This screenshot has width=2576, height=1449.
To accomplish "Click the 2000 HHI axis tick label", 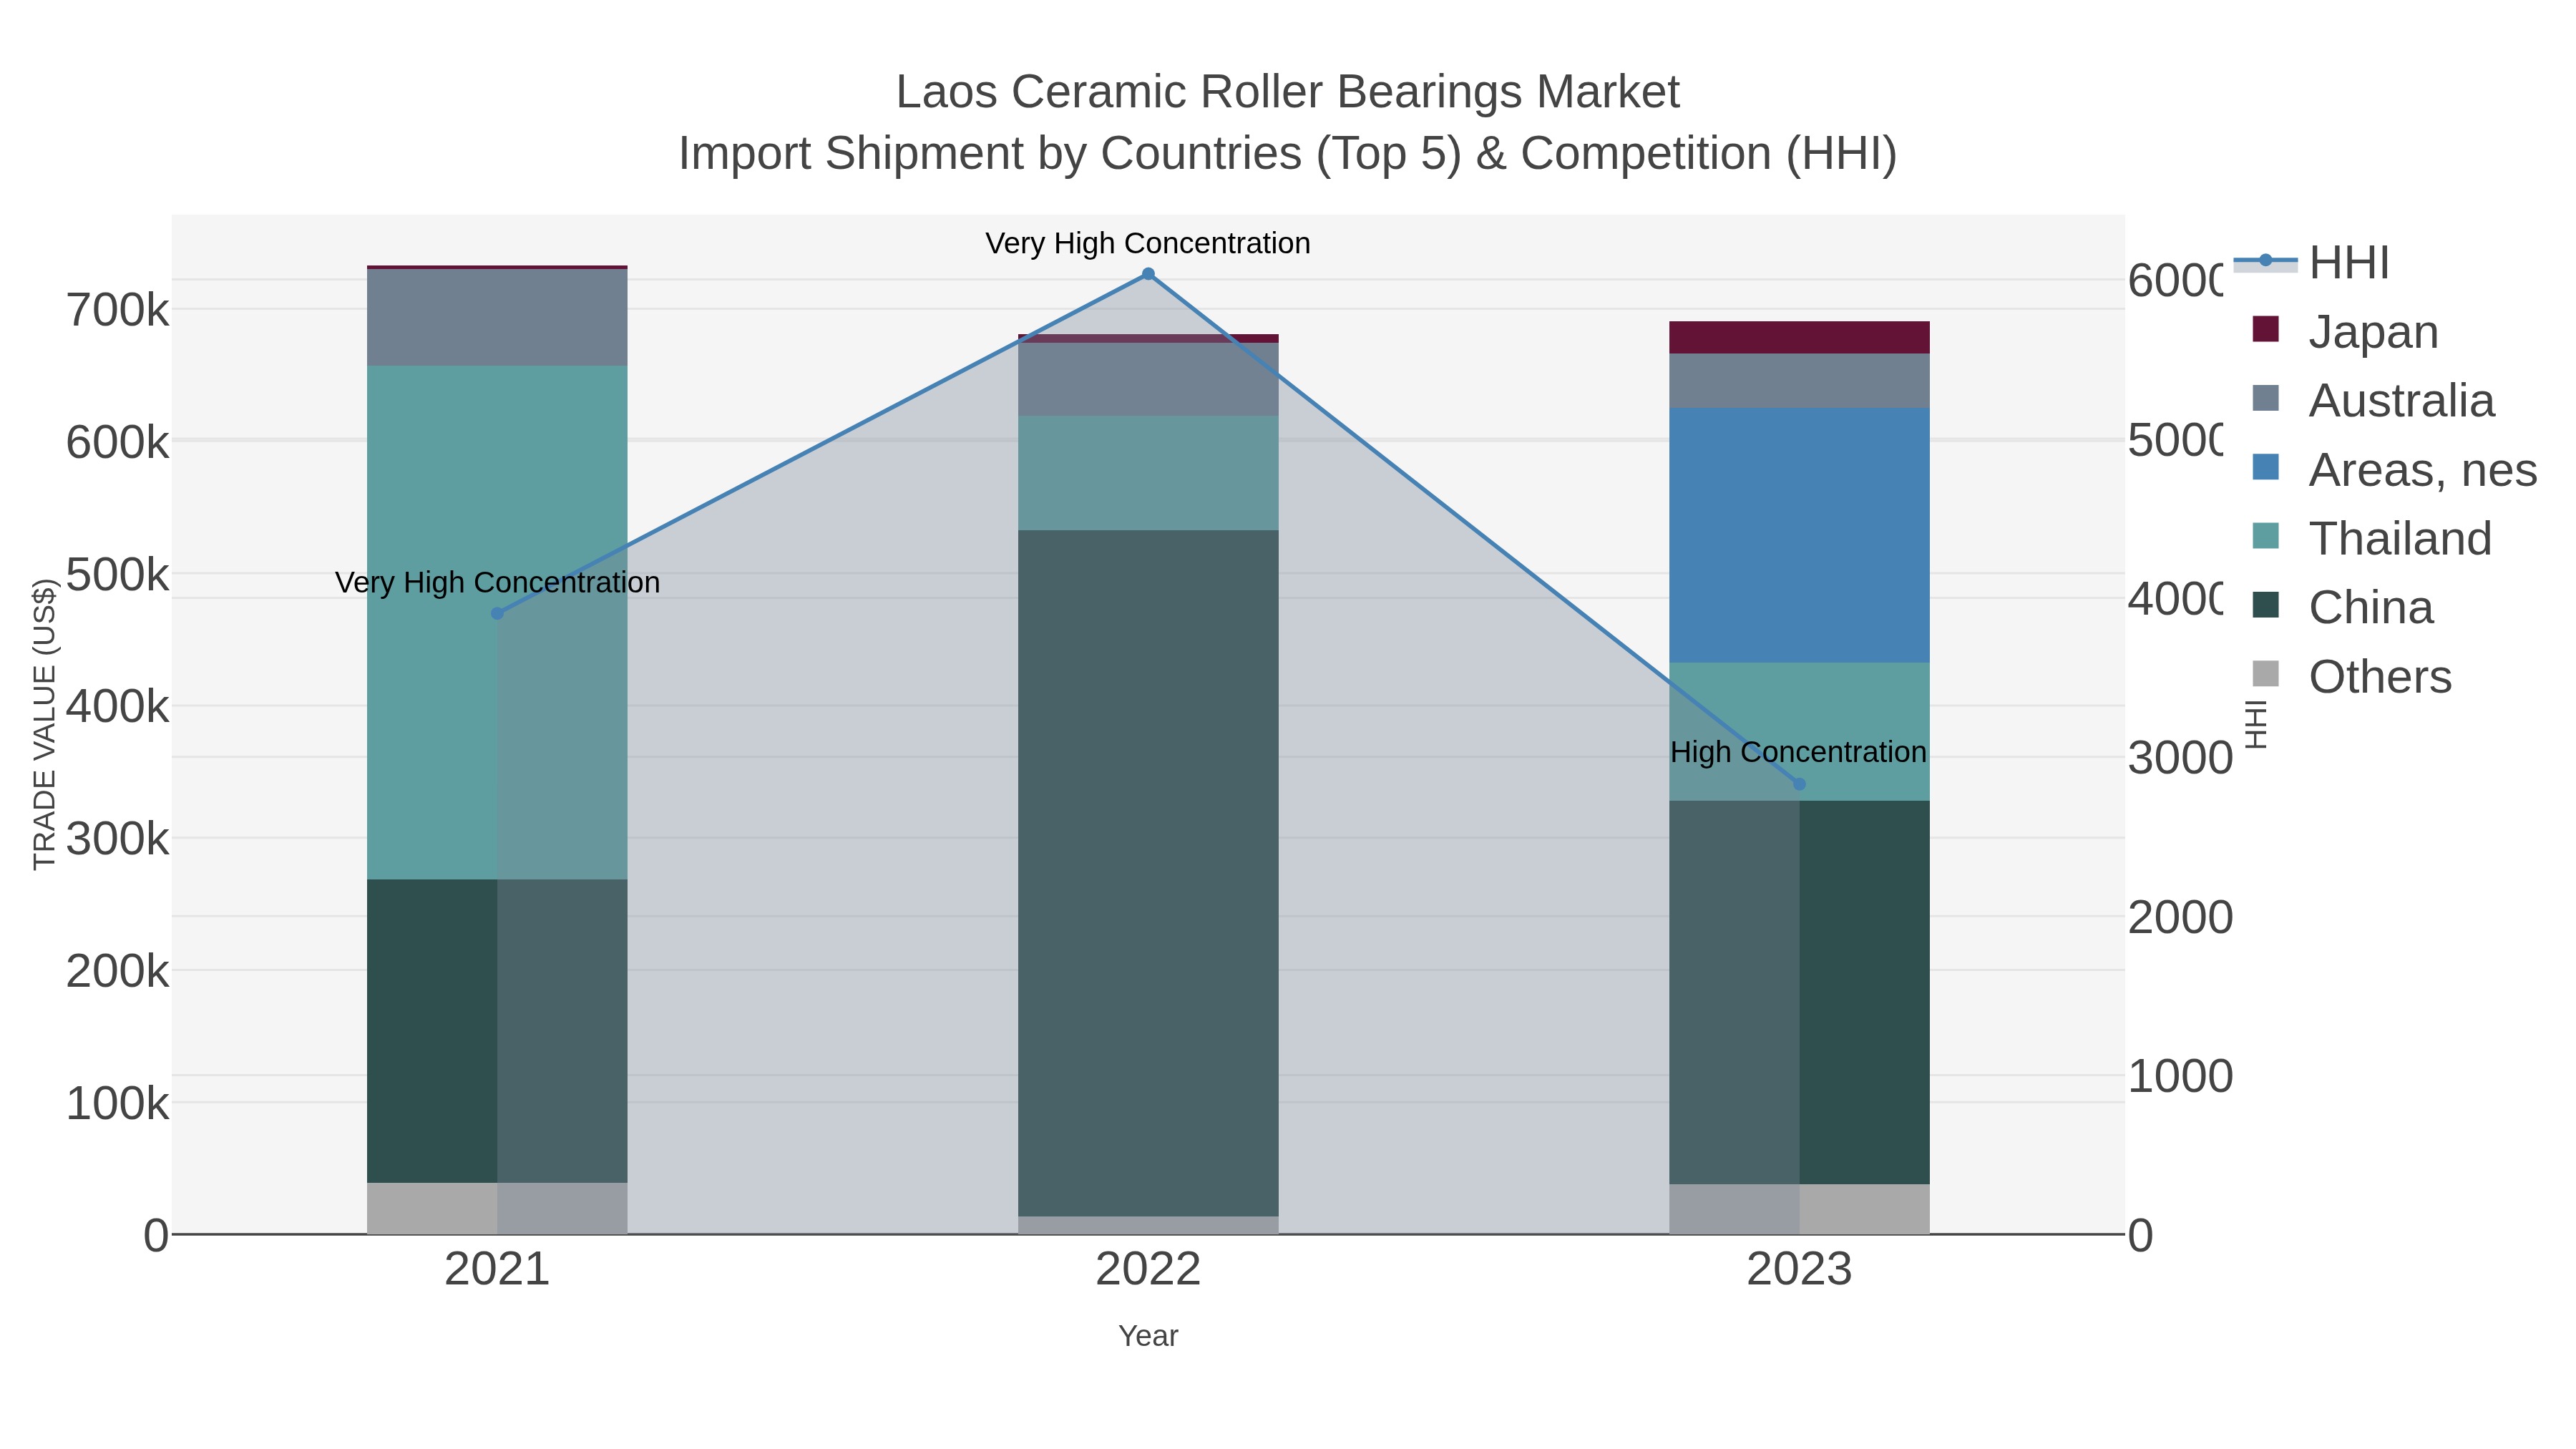I will [2180, 918].
